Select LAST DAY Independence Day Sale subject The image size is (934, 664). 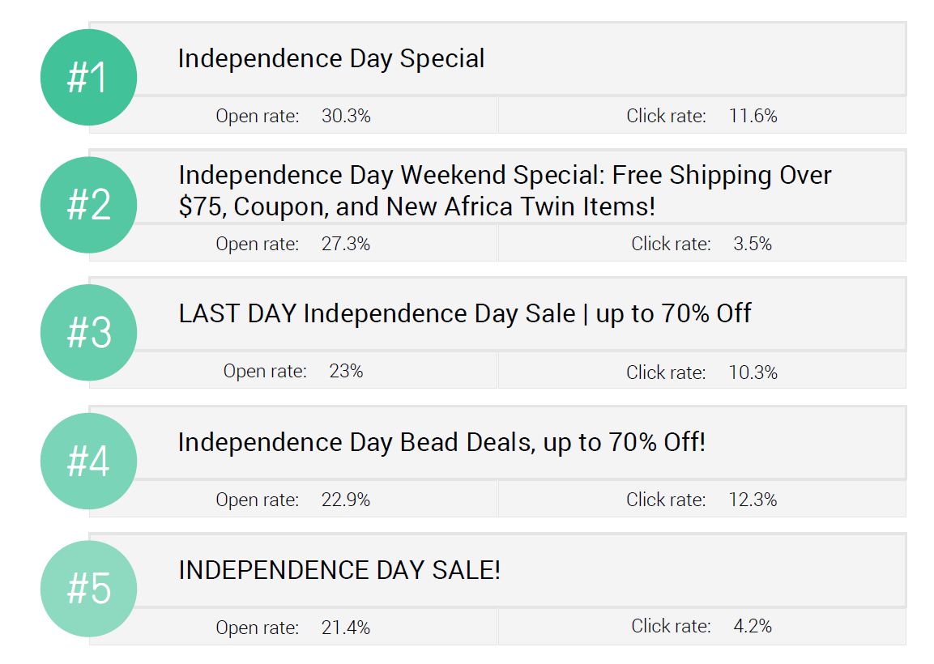[x=465, y=314]
